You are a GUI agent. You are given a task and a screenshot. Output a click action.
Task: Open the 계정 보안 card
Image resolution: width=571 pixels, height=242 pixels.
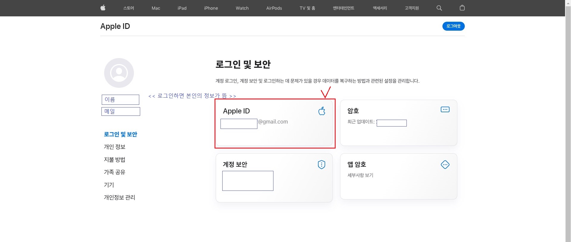coord(274,178)
